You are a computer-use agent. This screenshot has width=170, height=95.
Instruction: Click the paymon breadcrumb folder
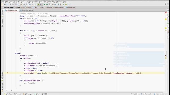point(48,8)
